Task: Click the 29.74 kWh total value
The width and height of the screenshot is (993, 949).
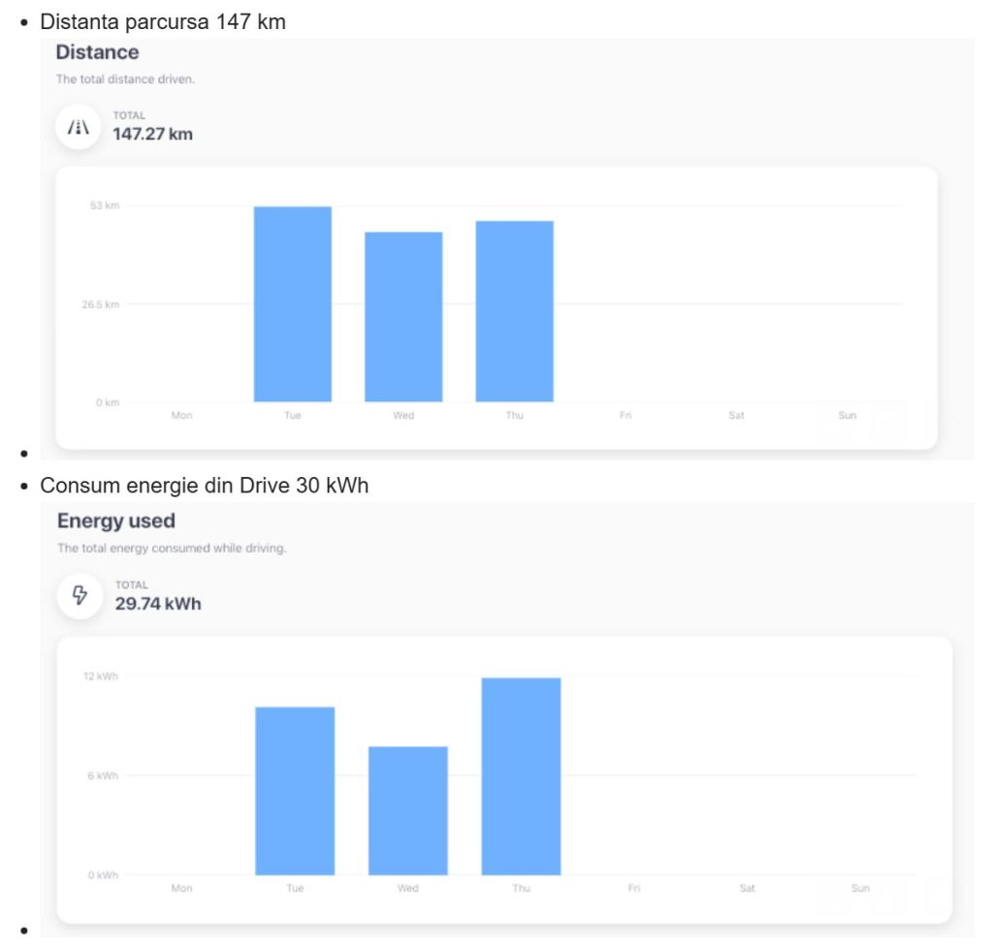Action: click(x=158, y=604)
